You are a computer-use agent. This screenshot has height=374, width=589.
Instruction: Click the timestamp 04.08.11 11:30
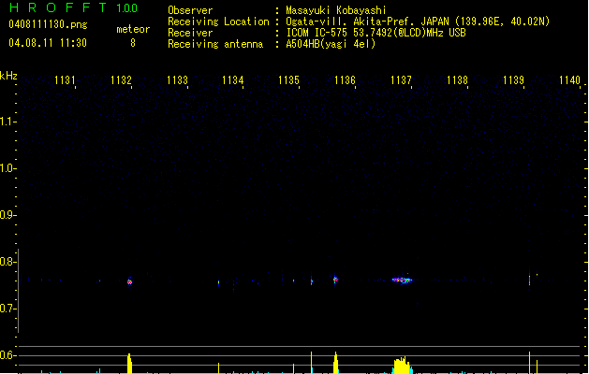click(48, 43)
